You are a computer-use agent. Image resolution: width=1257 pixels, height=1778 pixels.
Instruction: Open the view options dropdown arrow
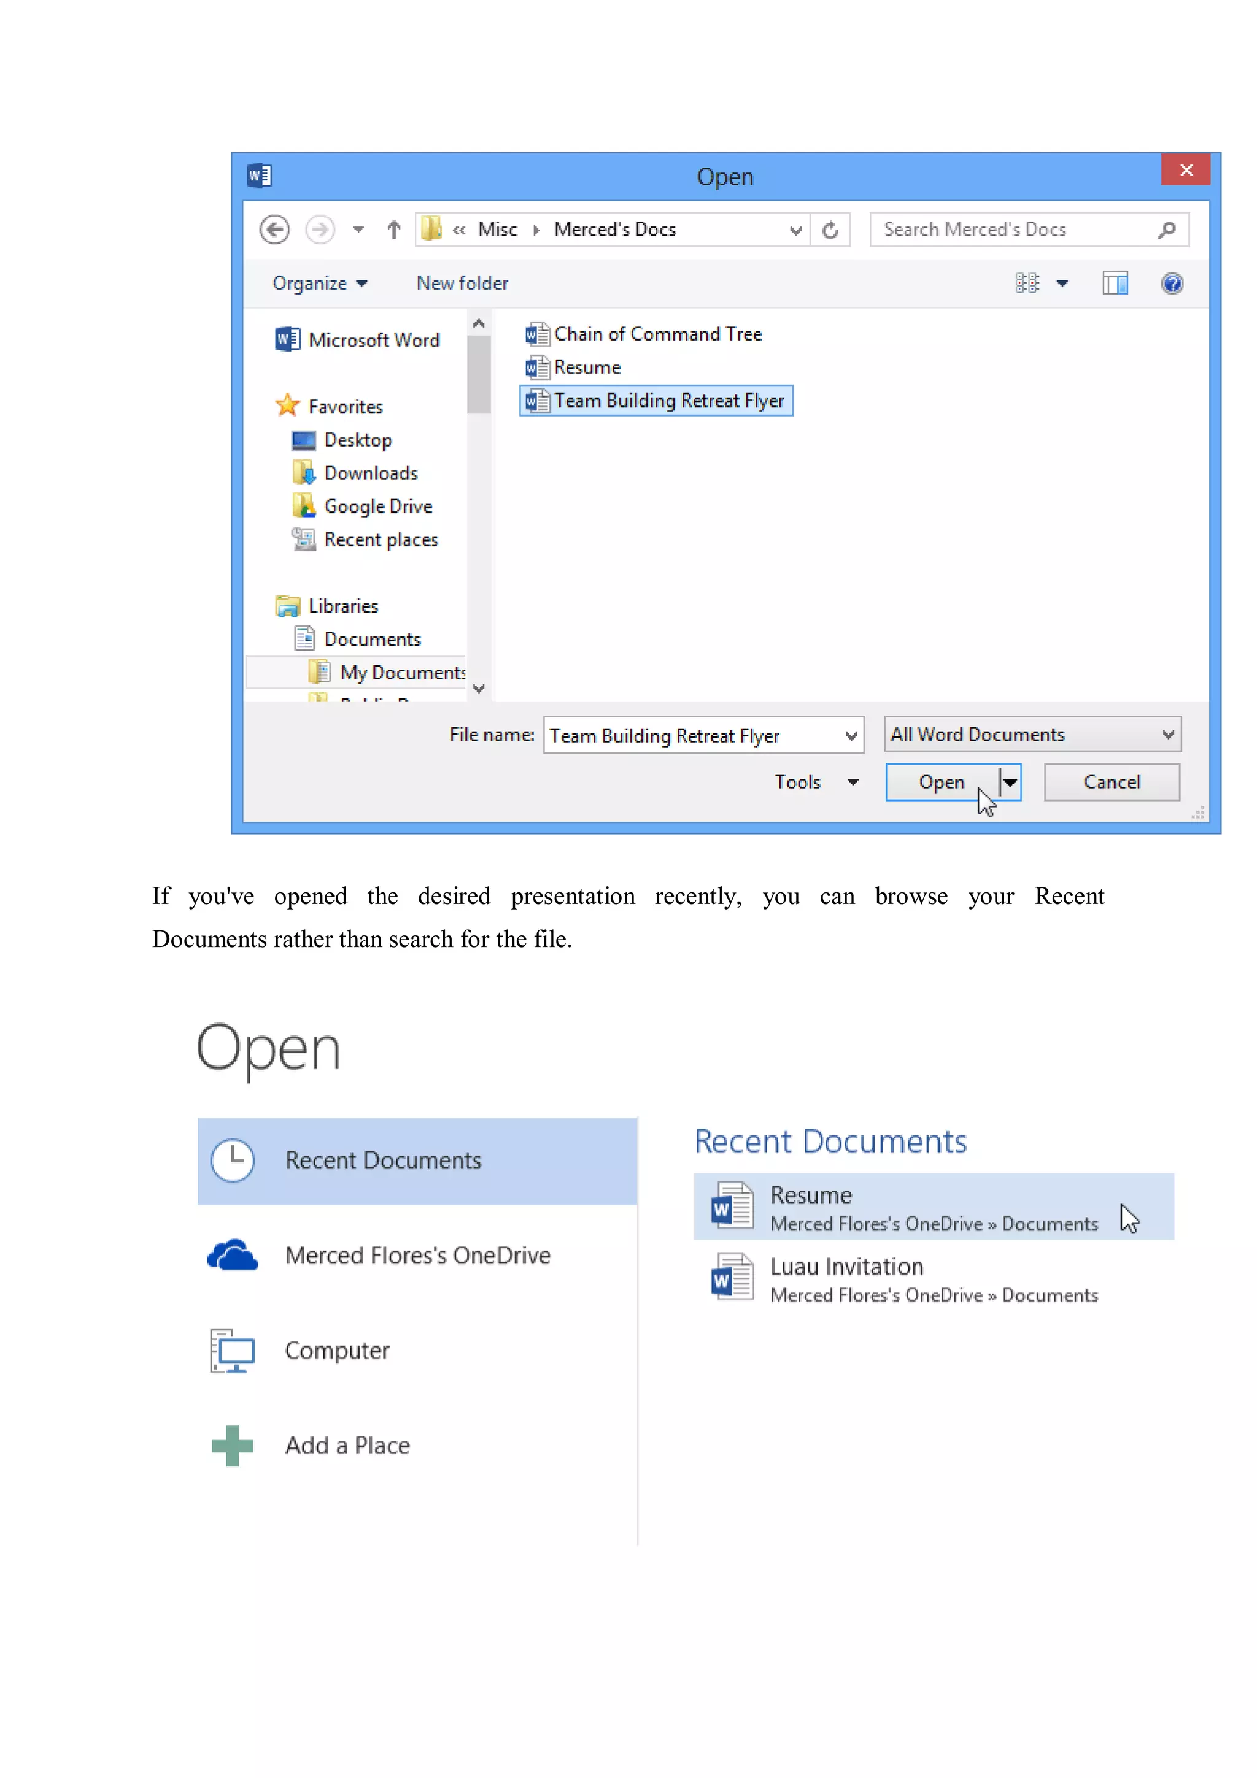(x=1062, y=284)
